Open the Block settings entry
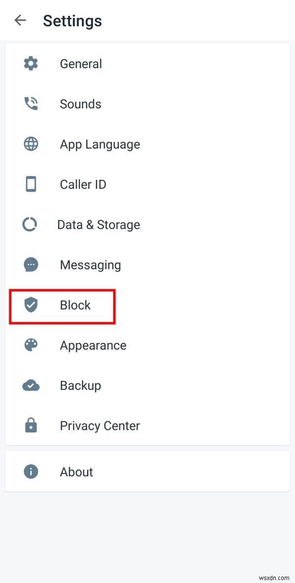The image size is (295, 583). 75,305
